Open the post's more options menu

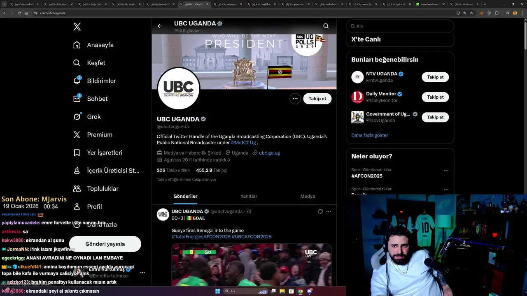pyautogui.click(x=329, y=211)
